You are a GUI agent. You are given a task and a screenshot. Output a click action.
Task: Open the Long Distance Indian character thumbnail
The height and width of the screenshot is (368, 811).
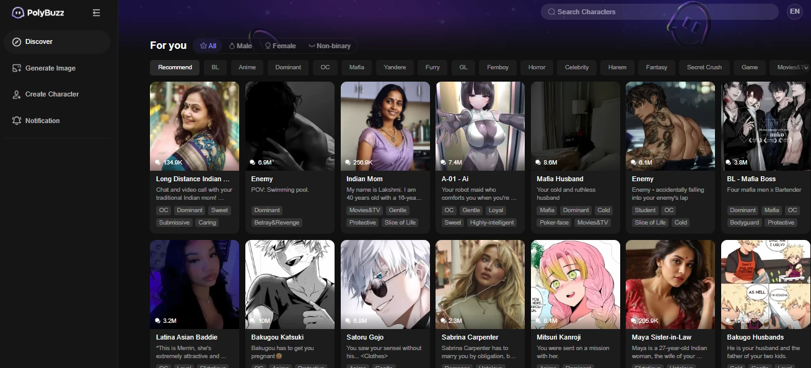pos(195,126)
